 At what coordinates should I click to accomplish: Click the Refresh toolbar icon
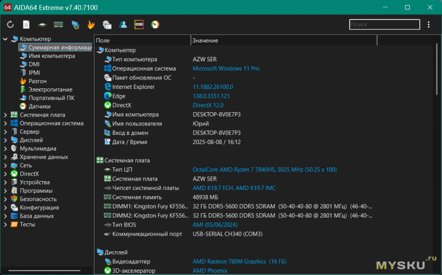[x=10, y=24]
